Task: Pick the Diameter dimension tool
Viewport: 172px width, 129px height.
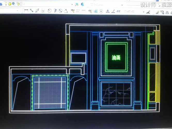Action: (x=60, y=11)
